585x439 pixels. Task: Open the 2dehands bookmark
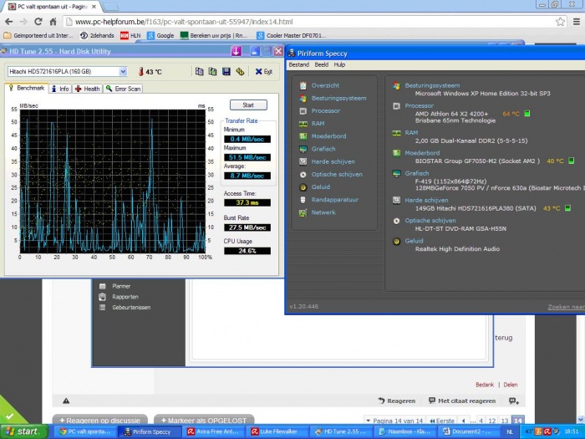coord(97,35)
